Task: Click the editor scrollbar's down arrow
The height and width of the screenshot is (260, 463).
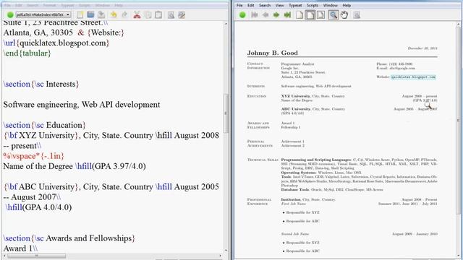Action: pos(226,251)
